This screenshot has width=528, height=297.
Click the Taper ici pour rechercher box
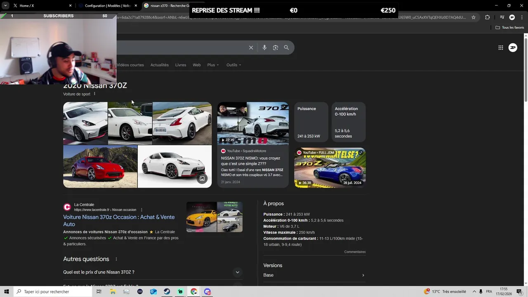click(x=52, y=292)
